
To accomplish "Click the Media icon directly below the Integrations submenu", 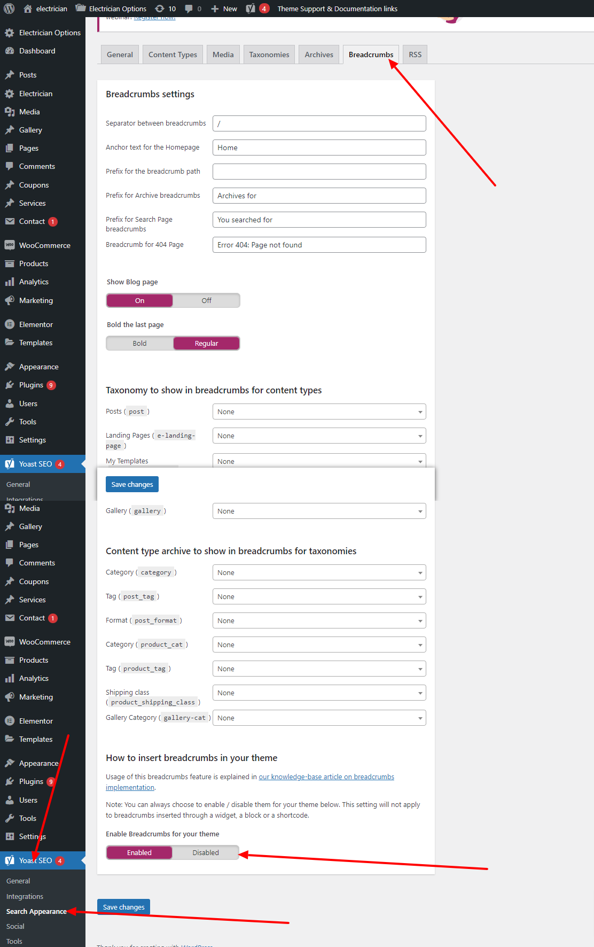I will tap(10, 508).
